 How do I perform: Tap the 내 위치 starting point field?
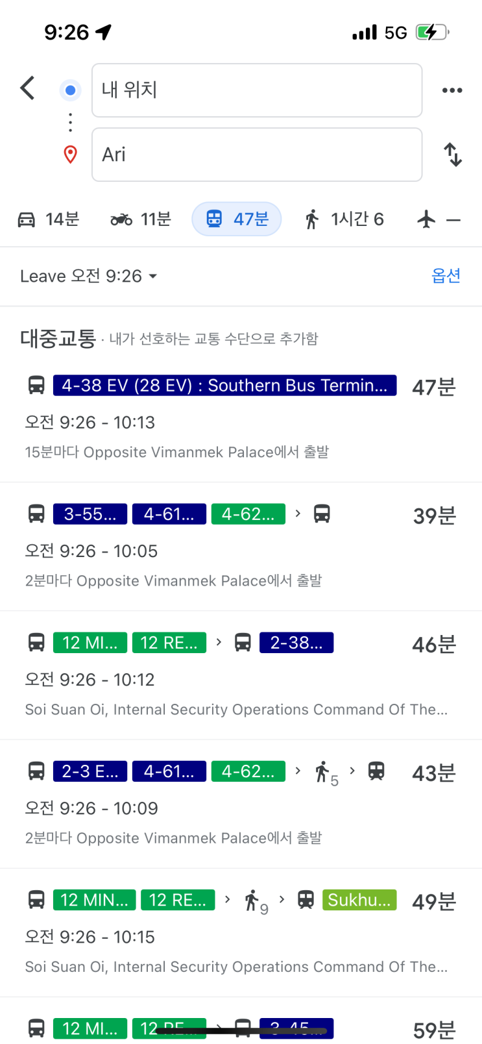[257, 90]
